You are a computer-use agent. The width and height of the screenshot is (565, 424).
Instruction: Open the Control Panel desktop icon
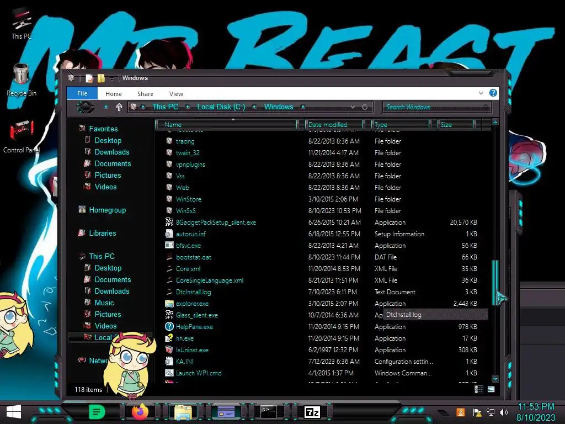22,136
